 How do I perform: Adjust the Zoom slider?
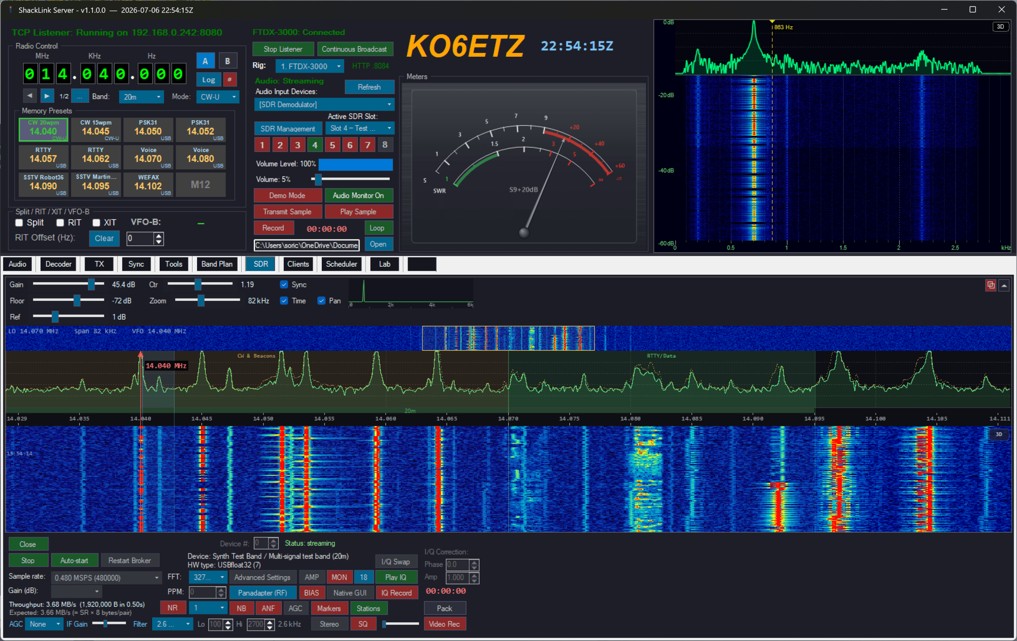coord(207,300)
